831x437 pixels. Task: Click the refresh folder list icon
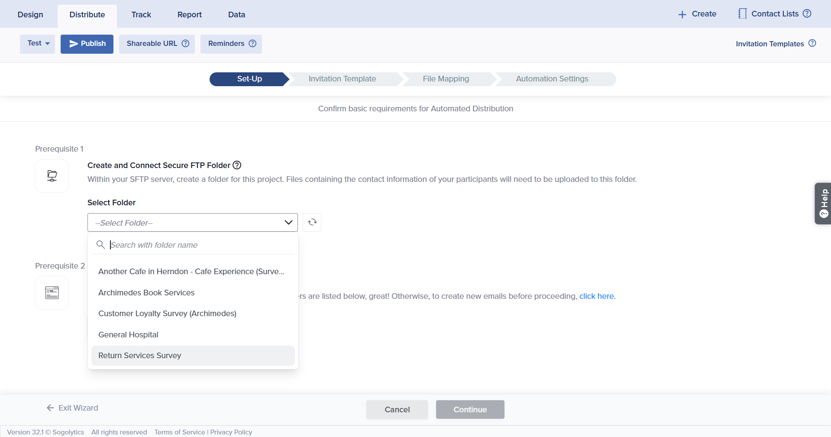[312, 222]
